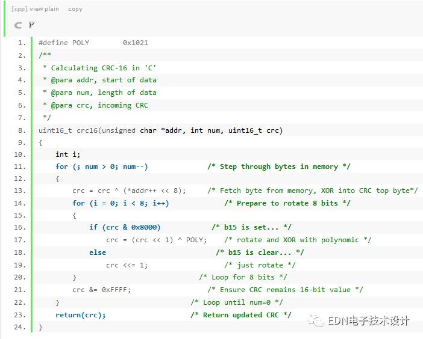Place cursor on 'int i;' line
Image resolution: width=423 pixels, height=339 pixels.
(68, 154)
